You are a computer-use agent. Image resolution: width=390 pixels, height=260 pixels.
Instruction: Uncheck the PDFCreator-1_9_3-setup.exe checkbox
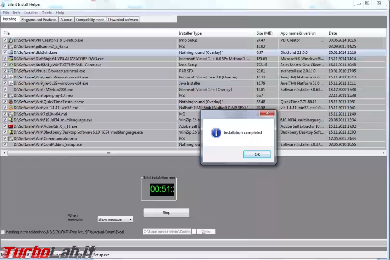(5, 40)
